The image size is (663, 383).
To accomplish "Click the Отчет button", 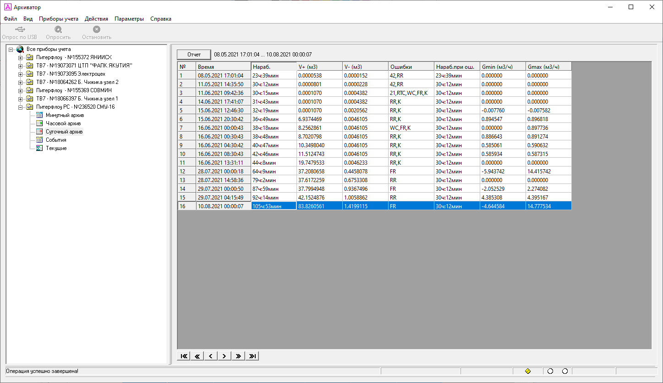I will (194, 55).
